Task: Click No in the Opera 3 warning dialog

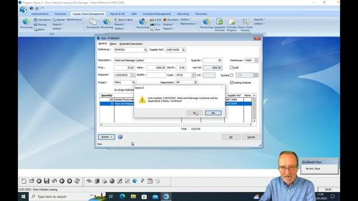Action: [x=213, y=113]
